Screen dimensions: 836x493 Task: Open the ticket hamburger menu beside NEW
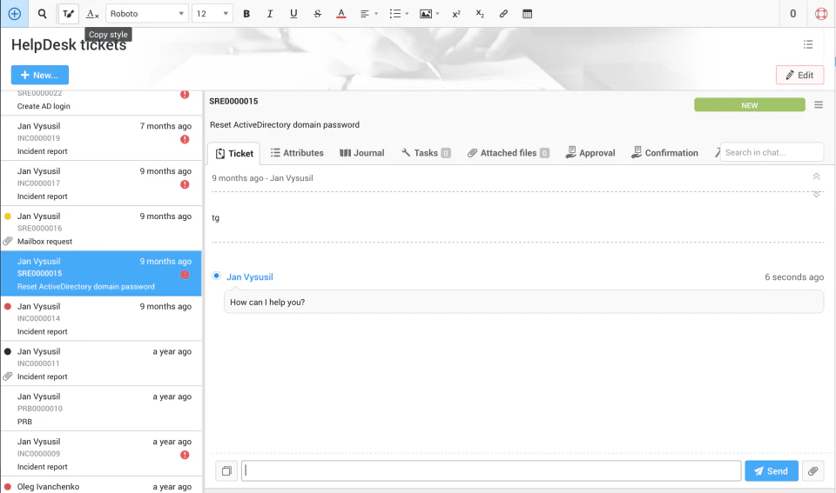pyautogui.click(x=819, y=105)
